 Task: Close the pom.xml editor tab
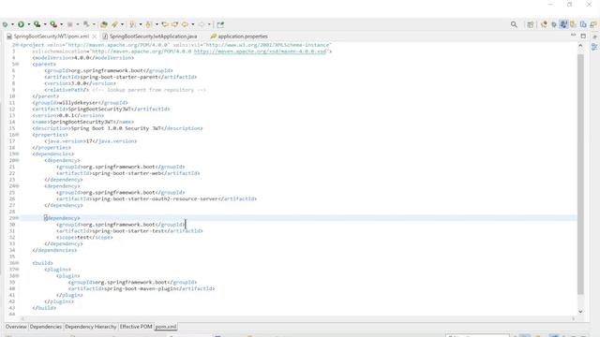click(95, 37)
